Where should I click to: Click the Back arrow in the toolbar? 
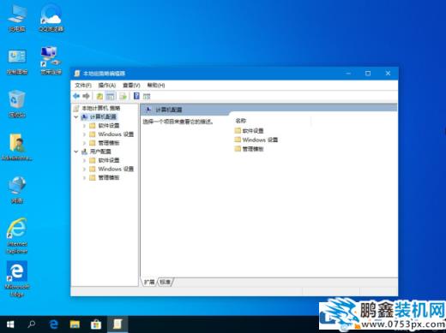[x=76, y=96]
